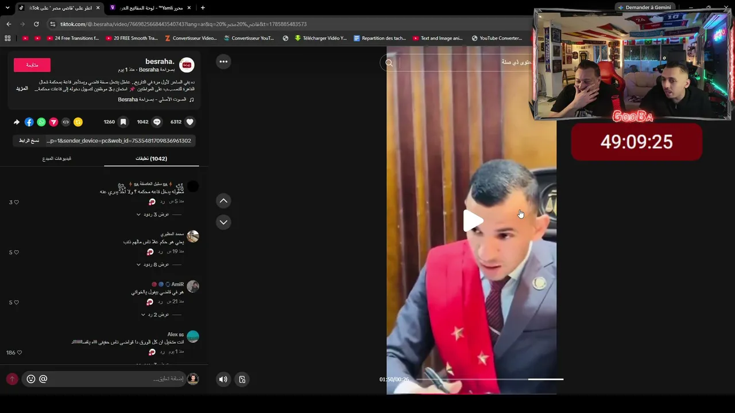Reply to Alex's comment

pyautogui.click(x=163, y=352)
